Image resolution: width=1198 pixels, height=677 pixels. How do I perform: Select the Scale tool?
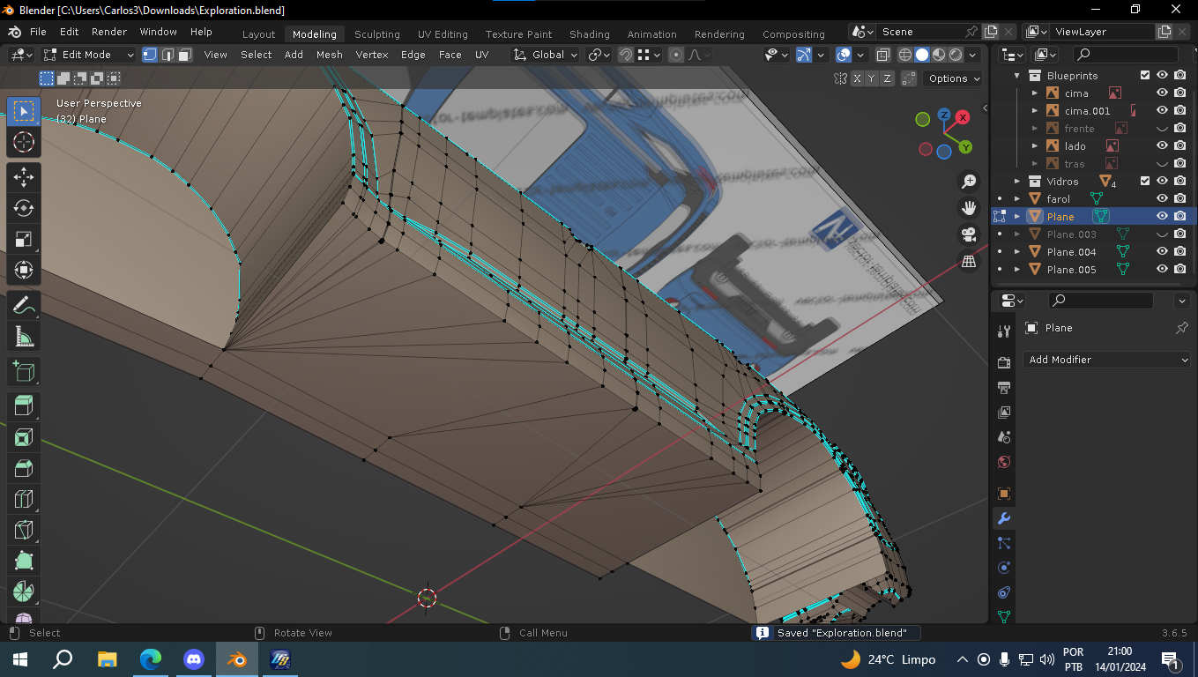tap(24, 239)
